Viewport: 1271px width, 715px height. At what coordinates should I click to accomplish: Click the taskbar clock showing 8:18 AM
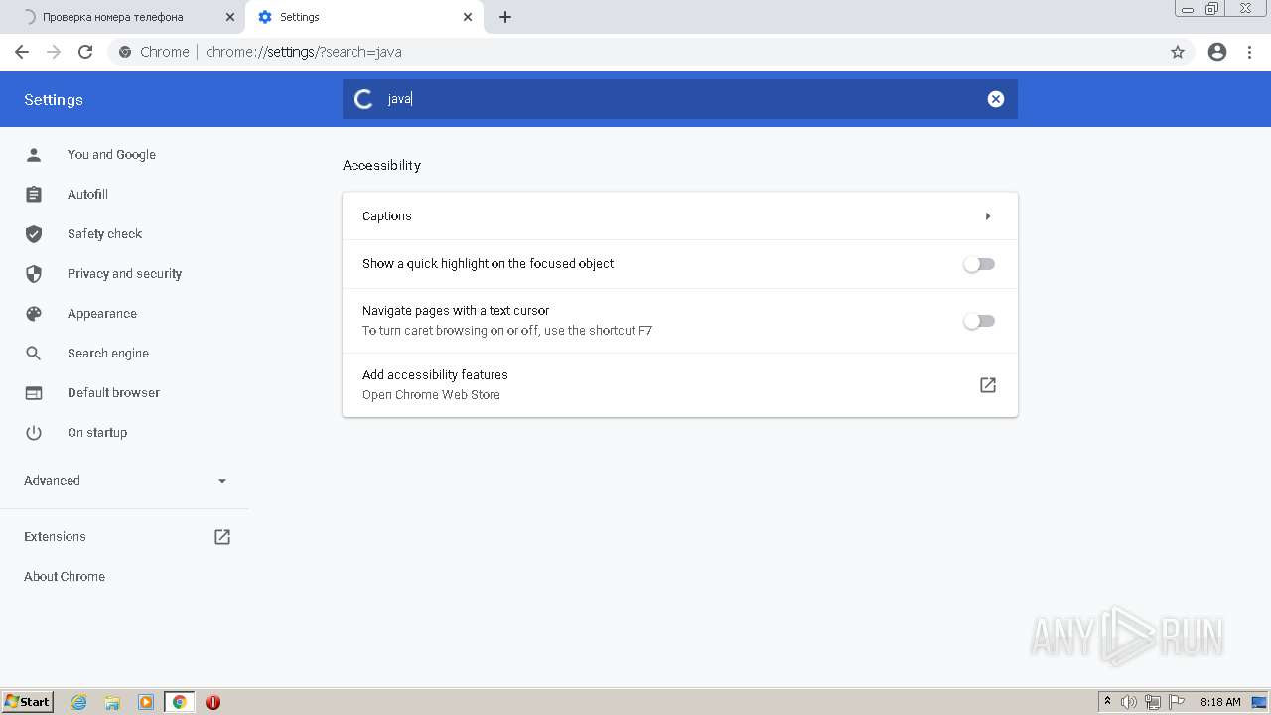pyautogui.click(x=1220, y=702)
